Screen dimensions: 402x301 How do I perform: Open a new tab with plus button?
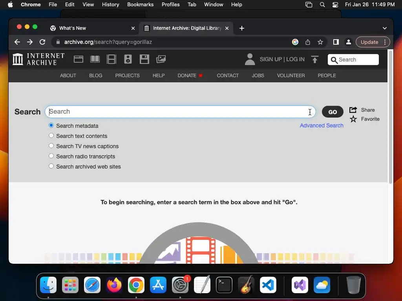[242, 28]
